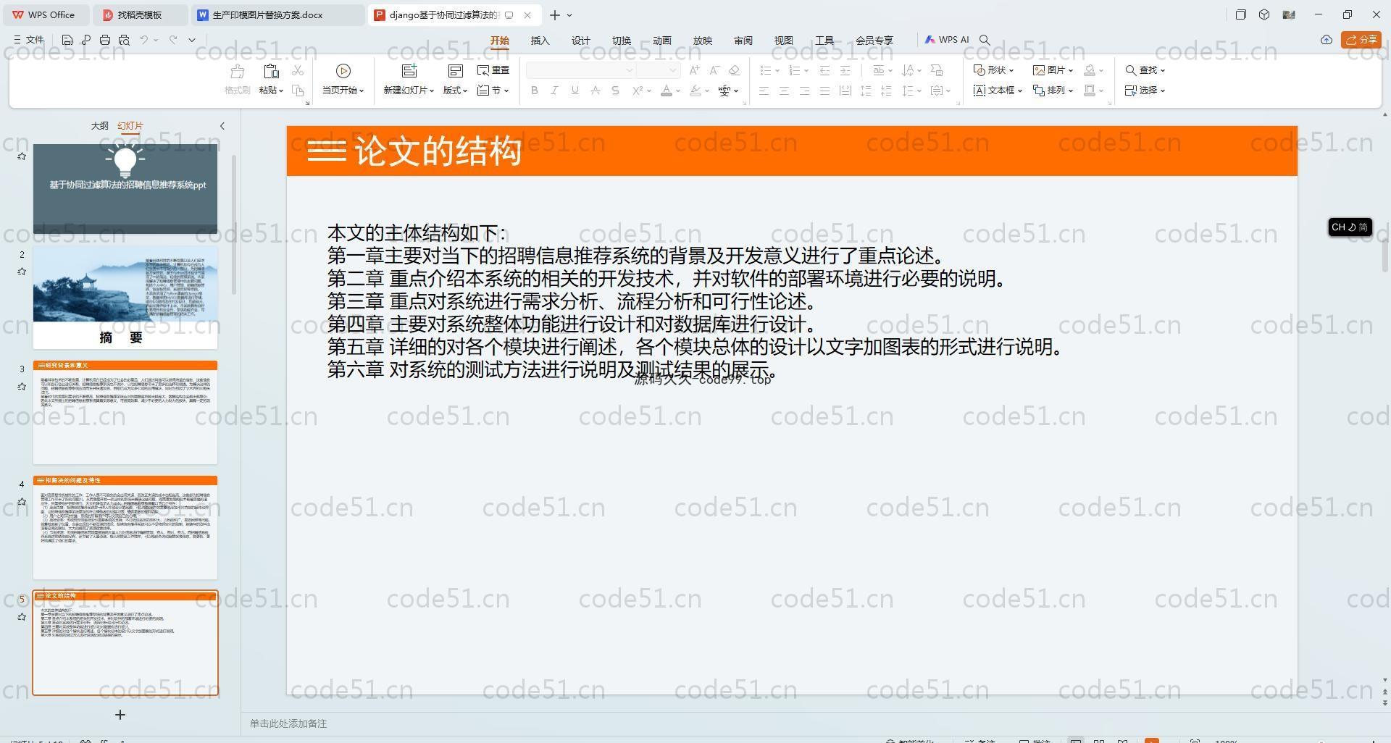Viewport: 1391px width, 743px height.
Task: Click the Copy icon below scissors
Action: 298,91
